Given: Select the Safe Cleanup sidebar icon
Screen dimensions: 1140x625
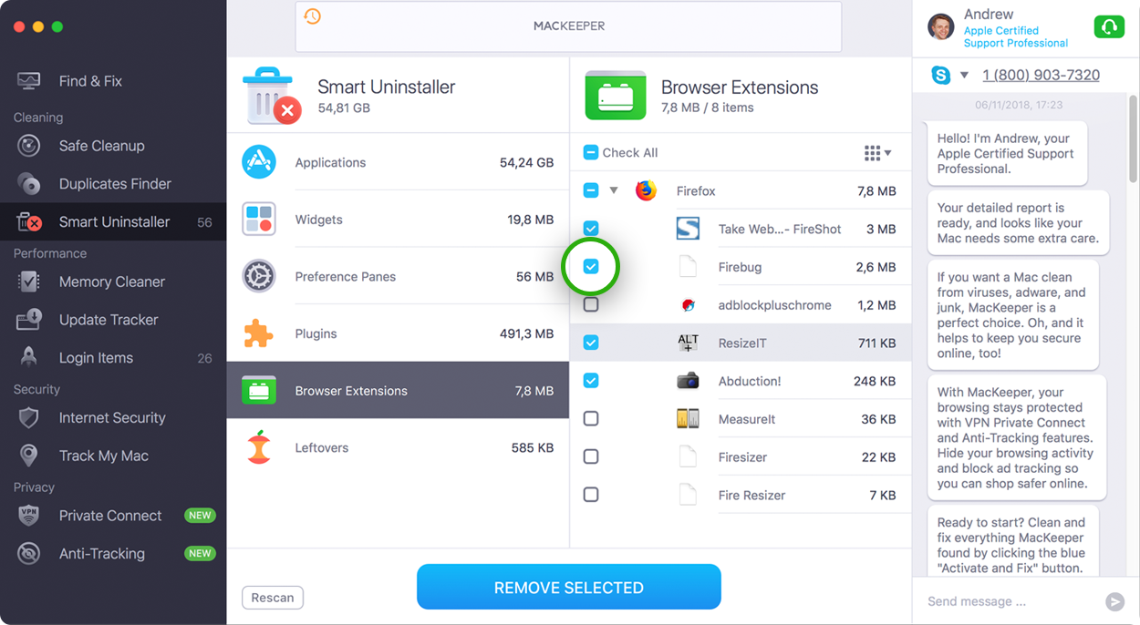Looking at the screenshot, I should point(29,146).
